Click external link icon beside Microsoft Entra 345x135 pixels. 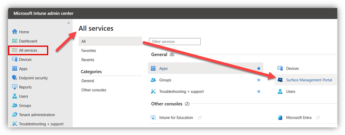point(318,118)
